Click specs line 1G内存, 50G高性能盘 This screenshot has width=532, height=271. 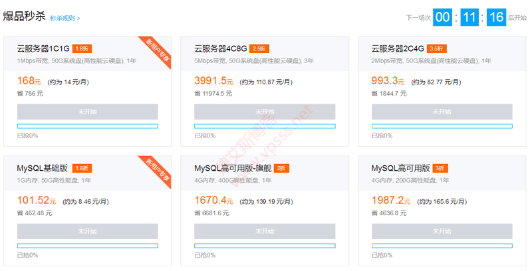[x=54, y=181]
